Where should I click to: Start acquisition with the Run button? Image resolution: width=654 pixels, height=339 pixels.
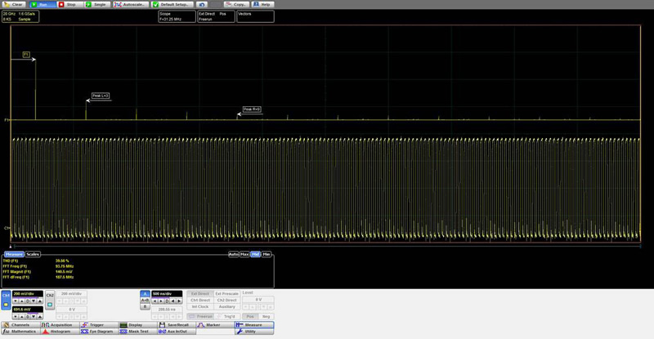43,4
